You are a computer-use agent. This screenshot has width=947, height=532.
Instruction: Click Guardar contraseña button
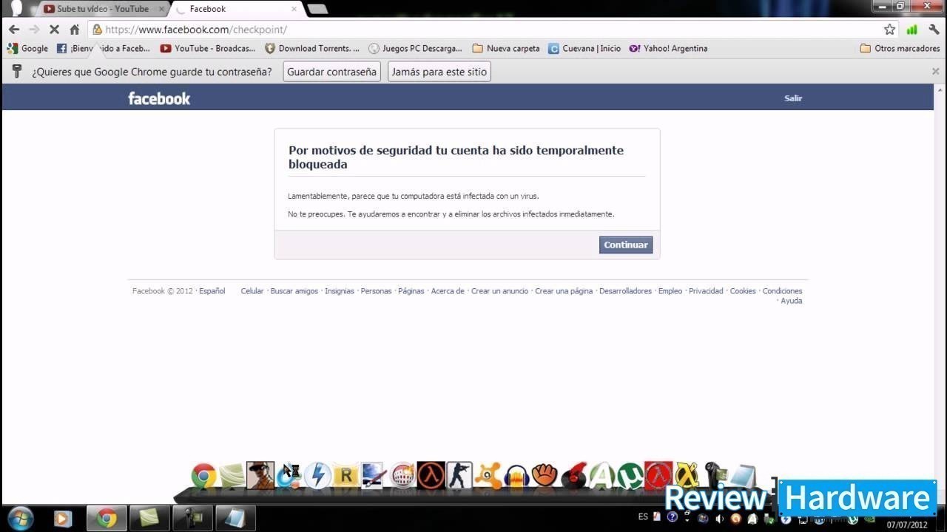click(331, 72)
